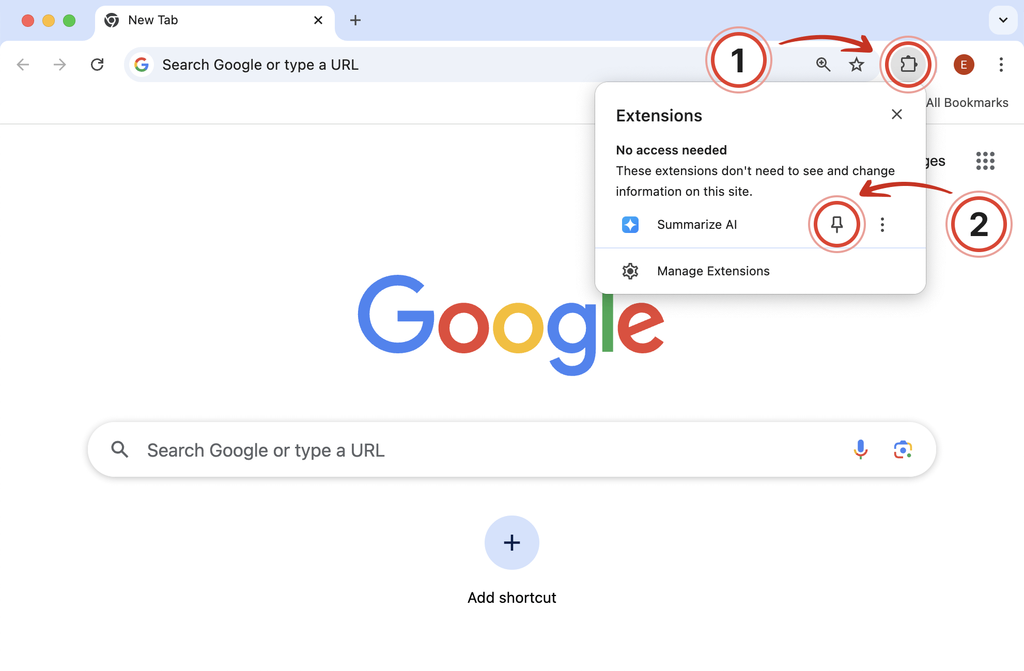Open options menu for Summarize AI
This screenshot has height=671, width=1024.
(x=882, y=224)
